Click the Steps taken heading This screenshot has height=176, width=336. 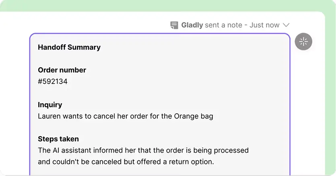pos(58,139)
